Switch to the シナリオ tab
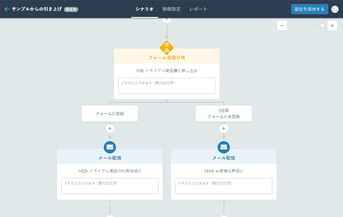Screen dimensions: 343x217 click(x=145, y=9)
